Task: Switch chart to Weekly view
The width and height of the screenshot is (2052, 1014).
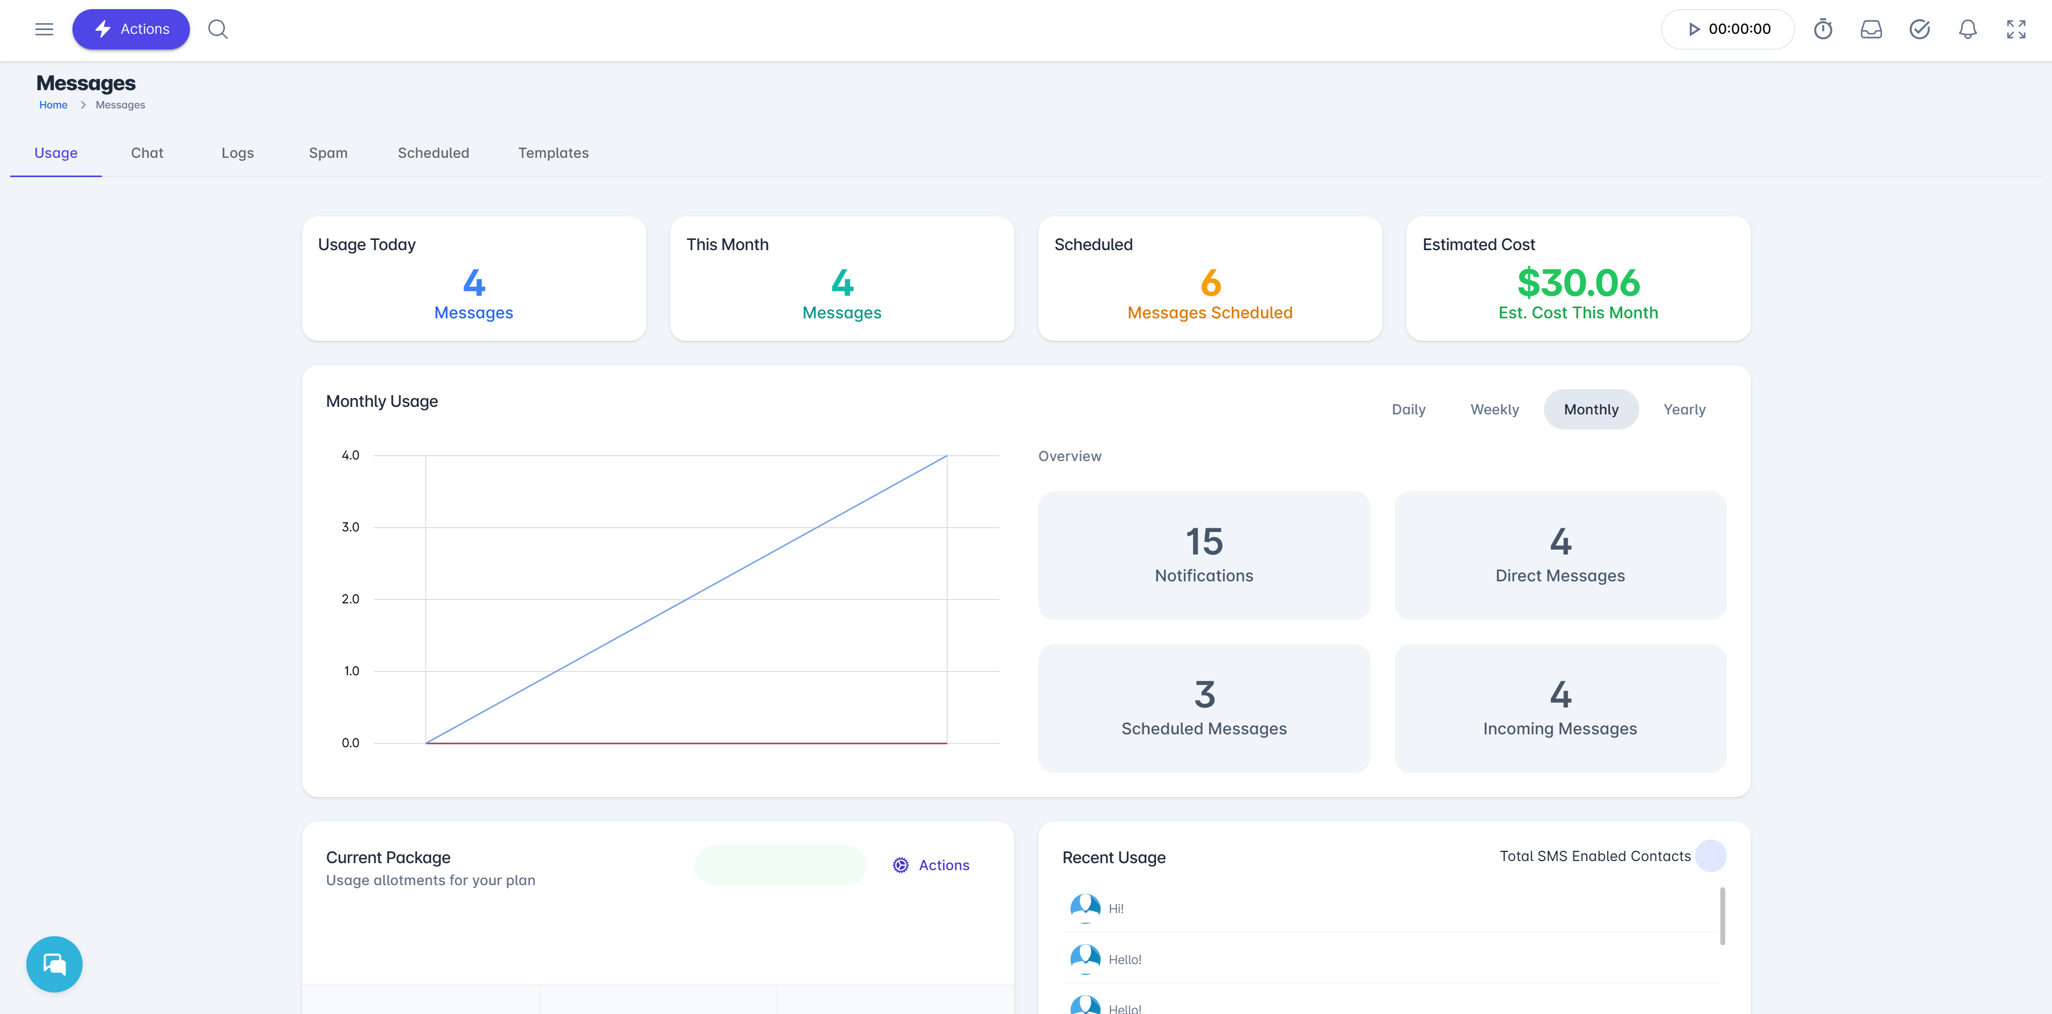Action: click(1493, 410)
